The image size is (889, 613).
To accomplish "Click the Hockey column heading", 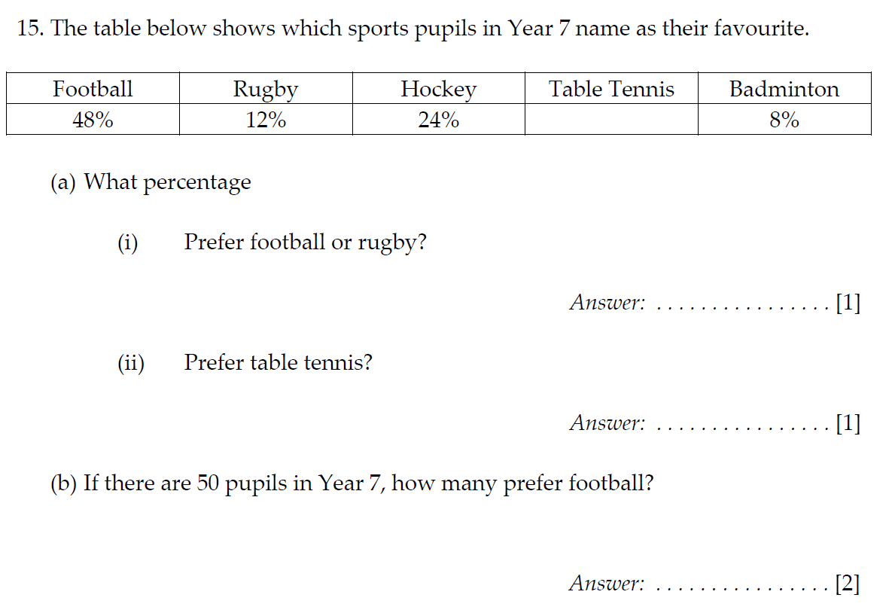I will click(x=439, y=88).
